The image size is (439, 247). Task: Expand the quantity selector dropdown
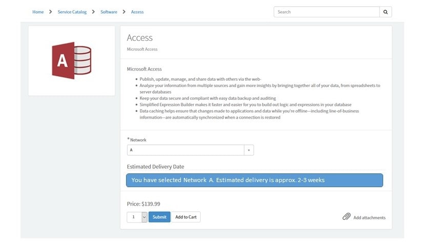click(144, 217)
